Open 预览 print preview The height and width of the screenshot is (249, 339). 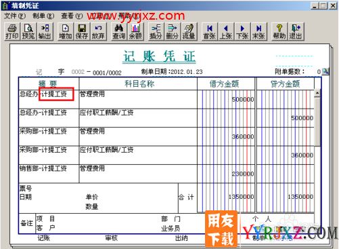[x=28, y=31]
